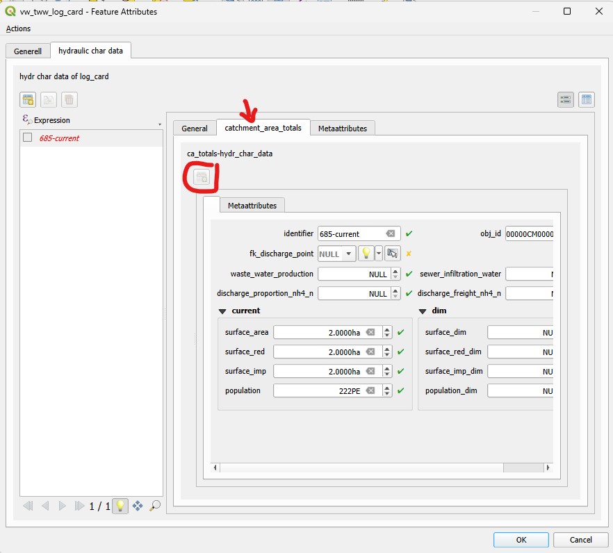Image resolution: width=613 pixels, height=553 pixels.
Task: Tick the 685-current checkbox
Action: coord(28,138)
